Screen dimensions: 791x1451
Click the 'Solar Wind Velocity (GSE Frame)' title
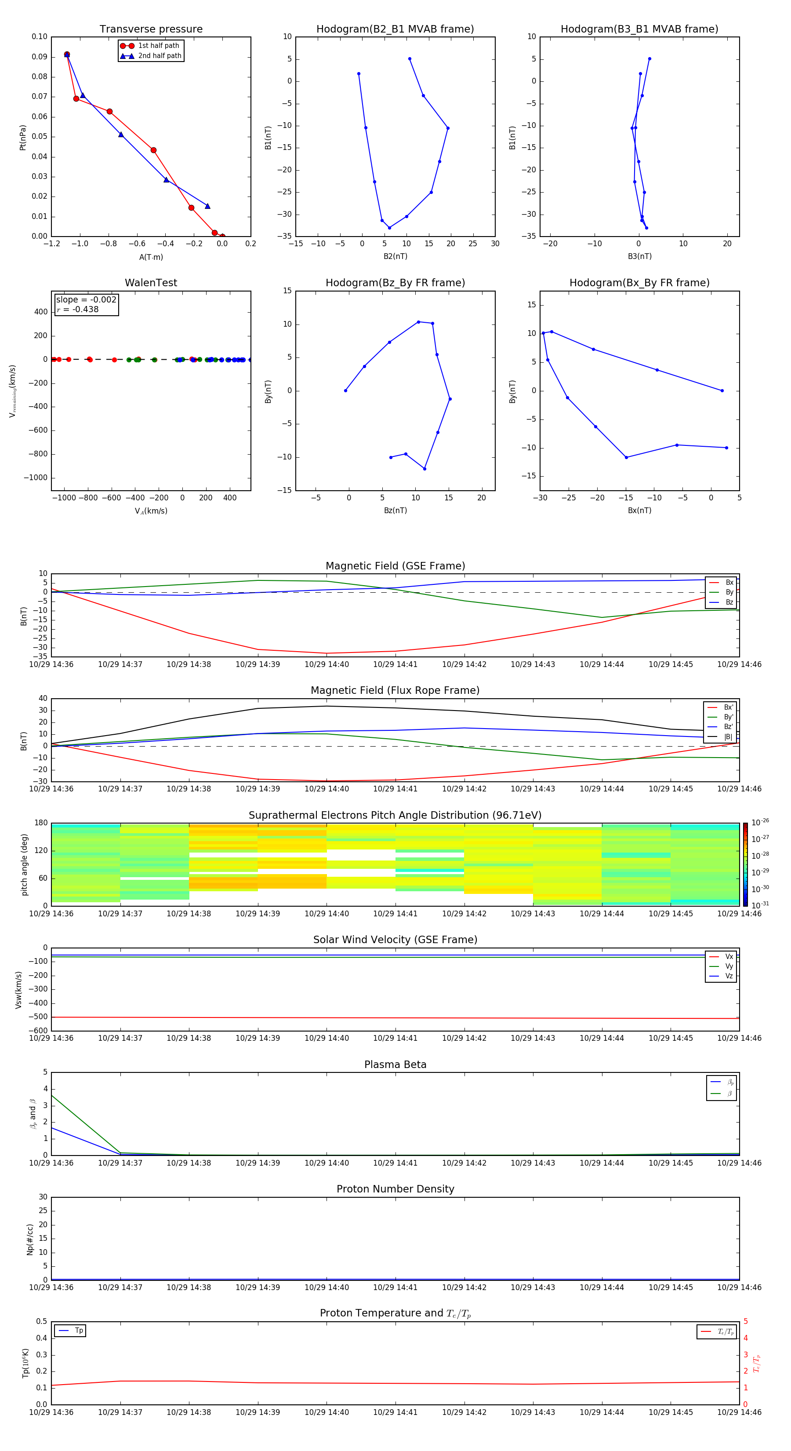point(395,940)
